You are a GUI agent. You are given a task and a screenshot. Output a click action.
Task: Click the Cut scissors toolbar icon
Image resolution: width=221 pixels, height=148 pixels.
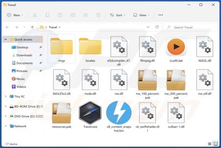click(x=35, y=15)
